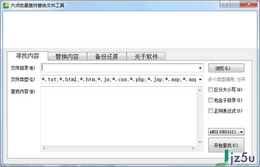260x167 pixels.
Task: Open the ANSI(GB2312) encoding dropdown
Action: pos(226,132)
